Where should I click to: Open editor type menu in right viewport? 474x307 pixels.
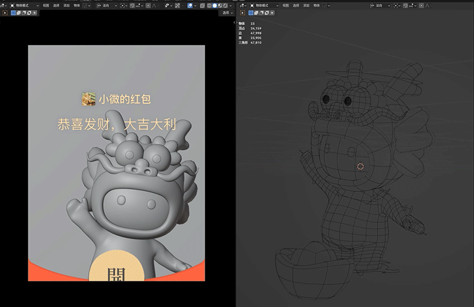tap(243, 5)
